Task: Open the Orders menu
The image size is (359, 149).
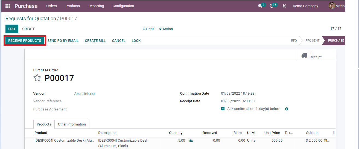Action: pos(51,6)
